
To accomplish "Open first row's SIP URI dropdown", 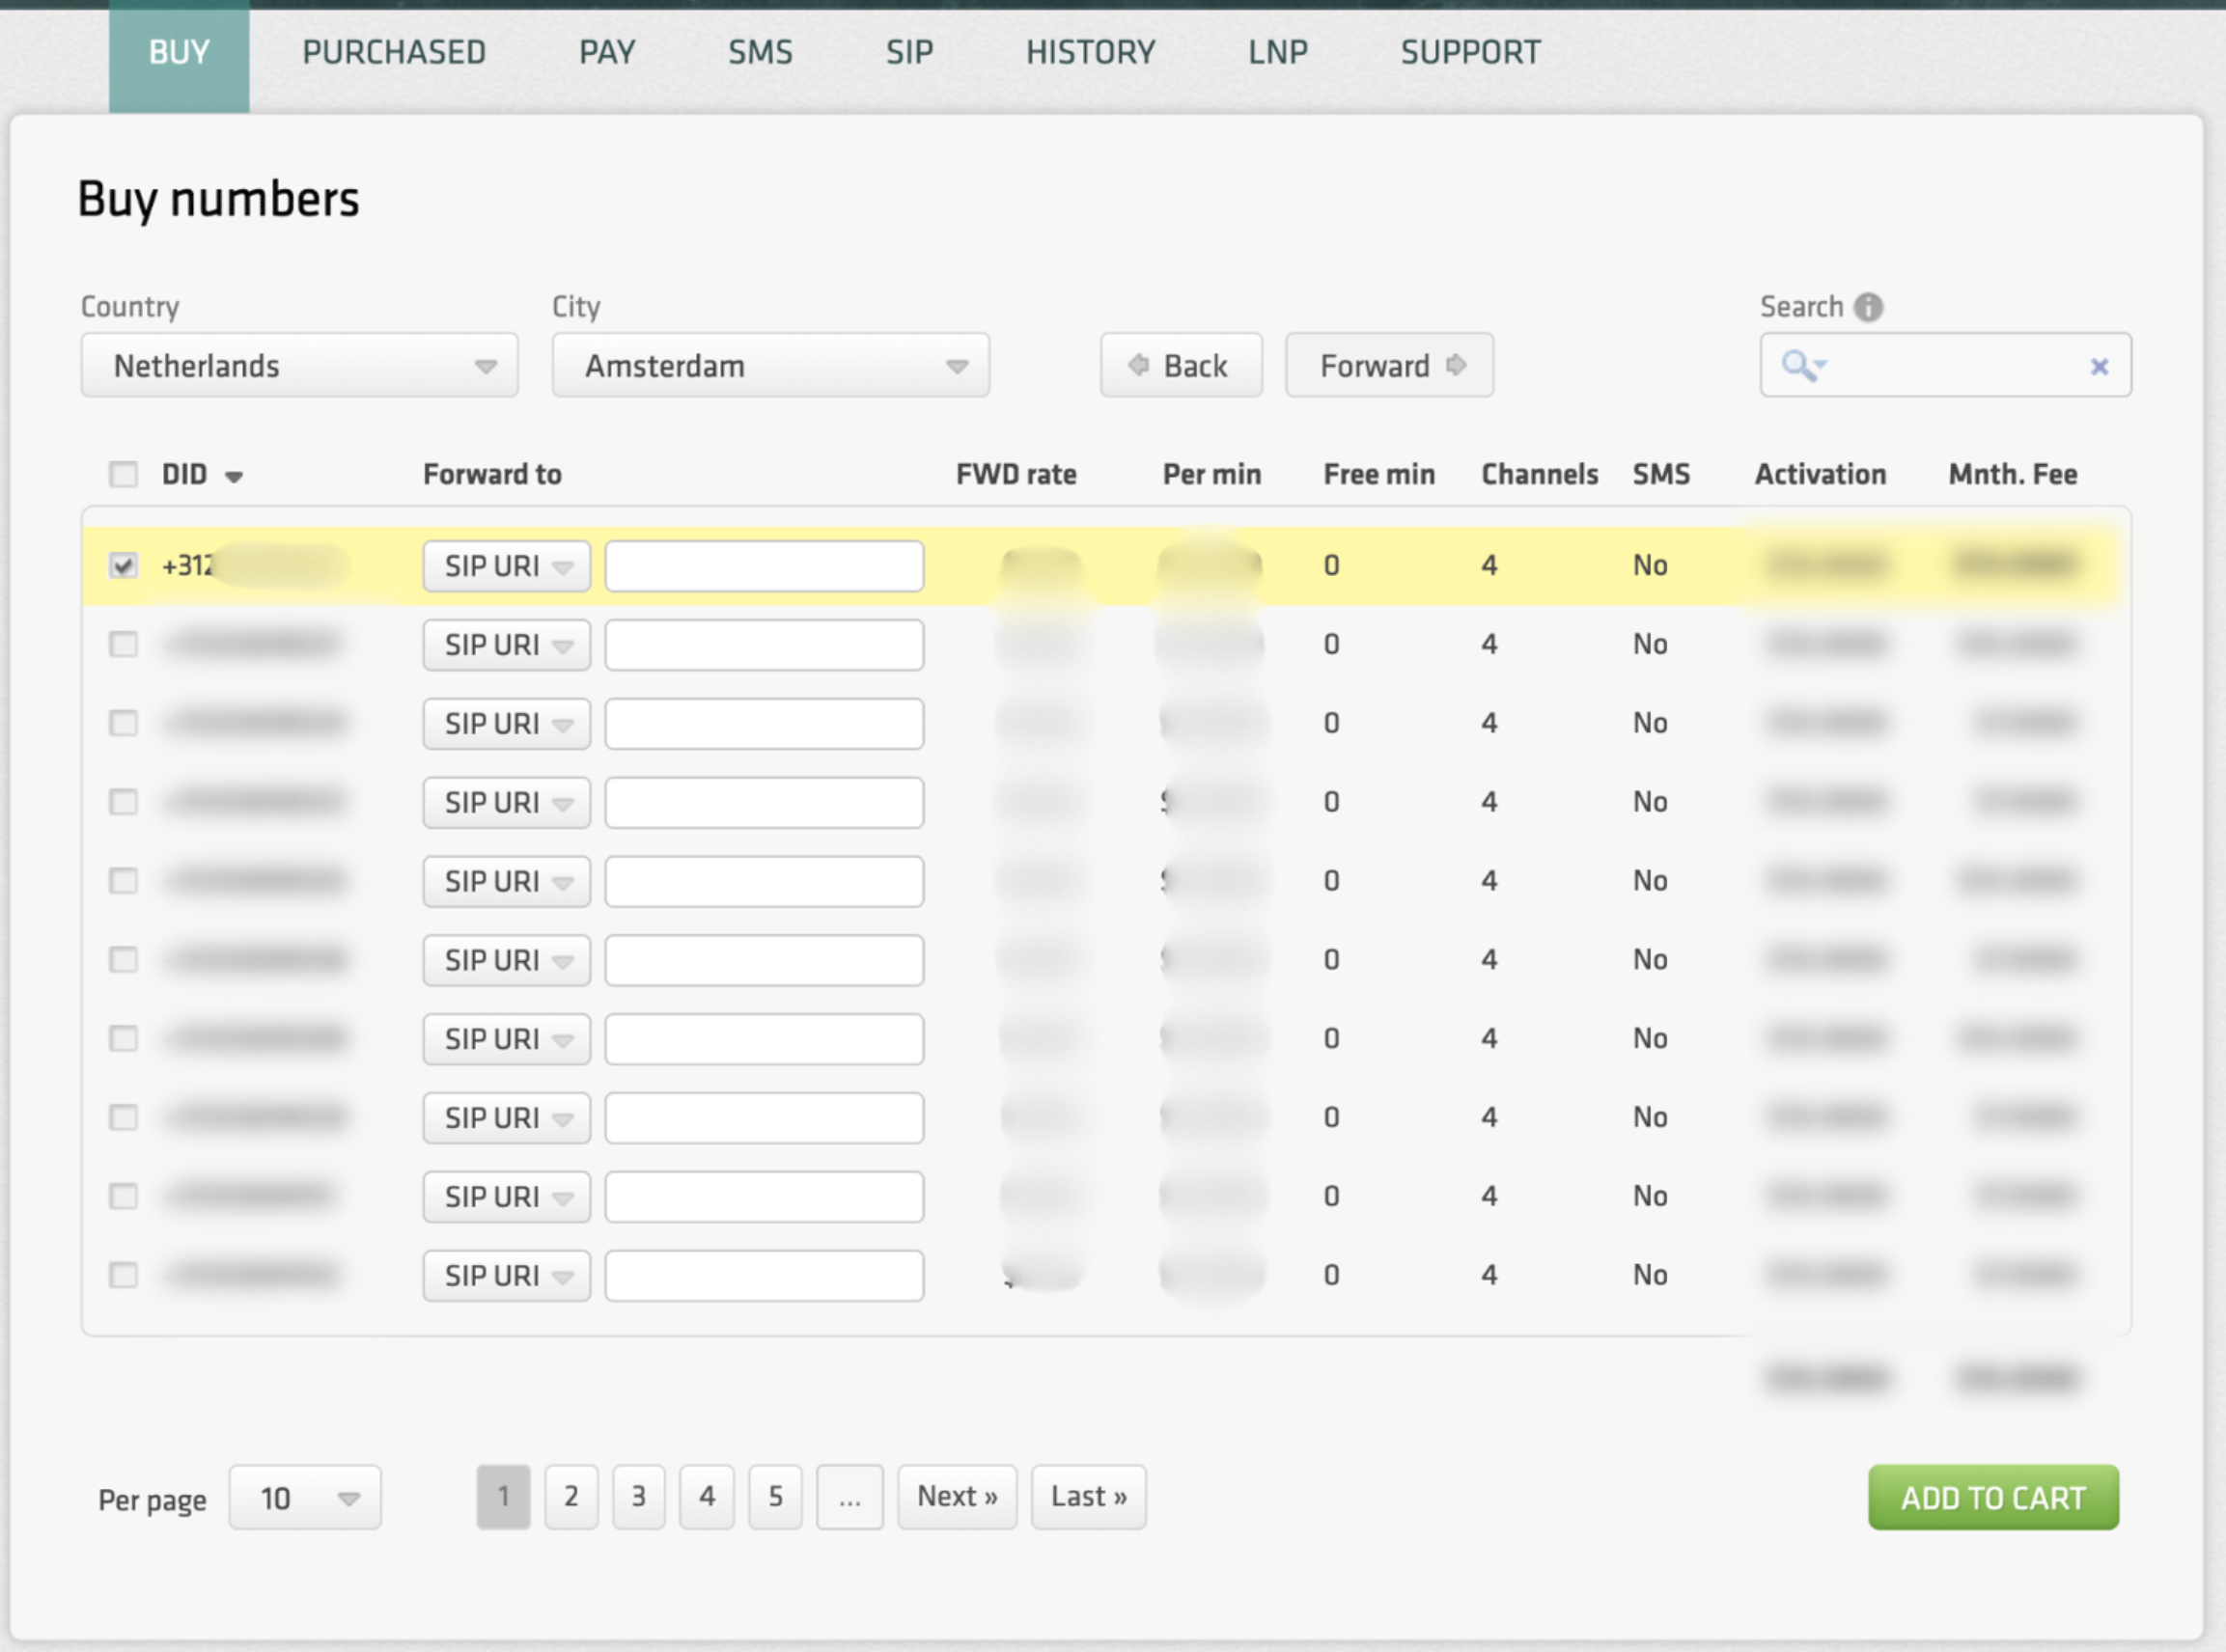I will tap(506, 567).
